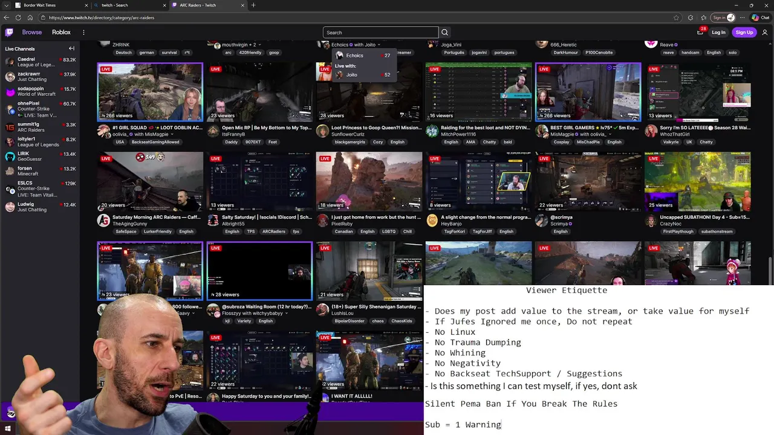Image resolution: width=774 pixels, height=435 pixels.
Task: Click summit1g's avatar in sidebar
Action: point(10,127)
